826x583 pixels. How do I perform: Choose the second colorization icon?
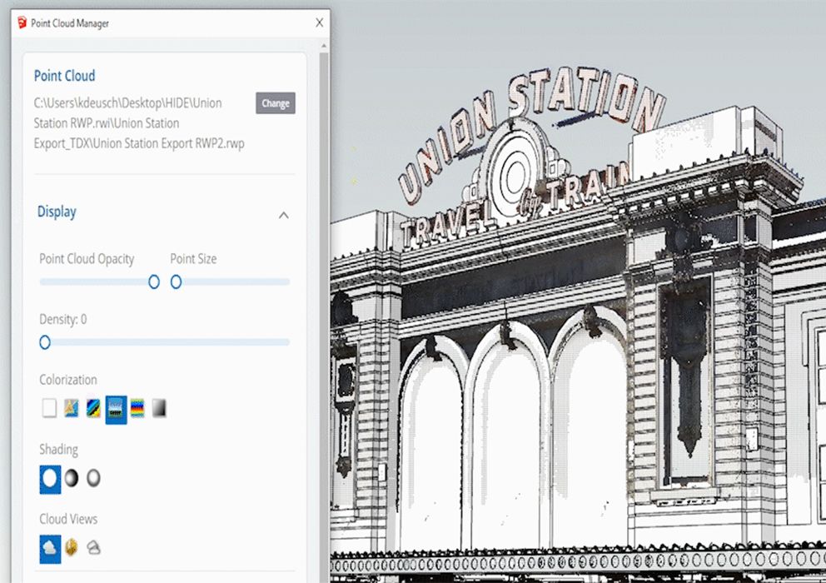[72, 408]
